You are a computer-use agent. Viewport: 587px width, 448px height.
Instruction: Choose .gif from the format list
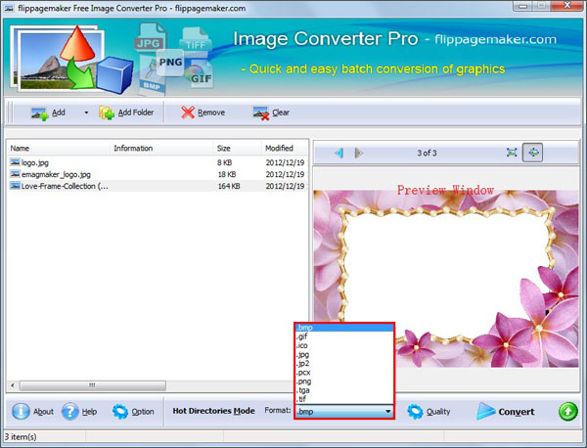click(x=344, y=336)
